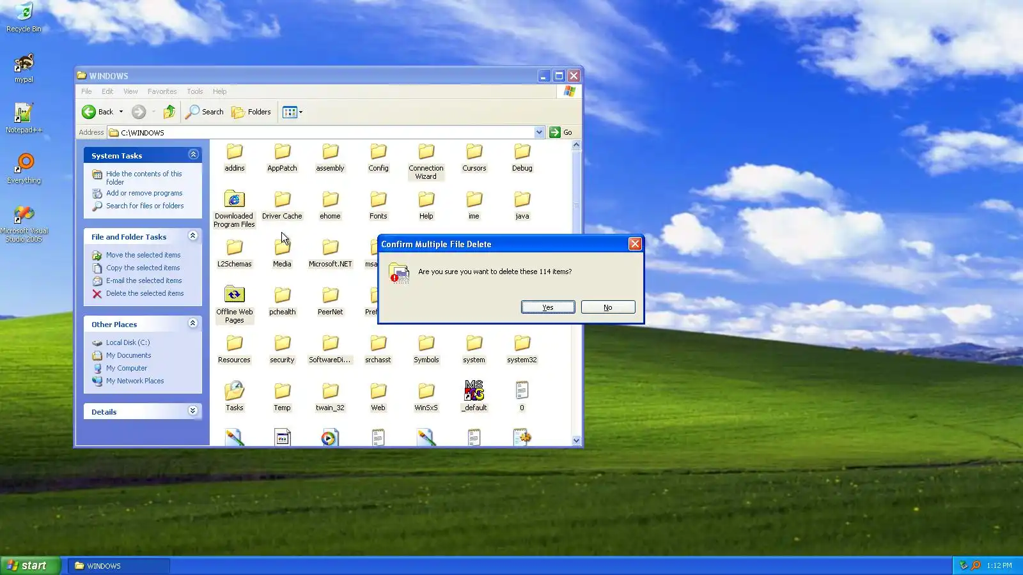Viewport: 1023px width, 575px height.
Task: Click 'Add or remove programs' link
Action: click(144, 193)
